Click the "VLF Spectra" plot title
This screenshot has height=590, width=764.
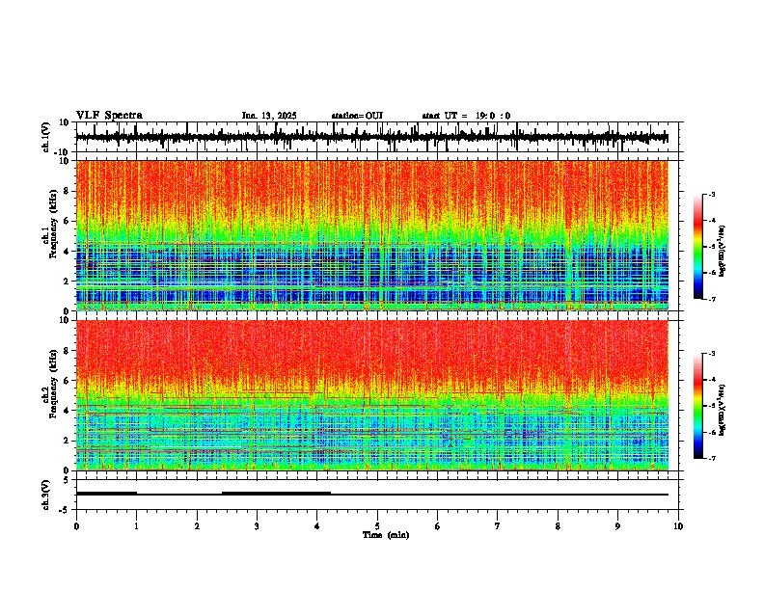pos(109,116)
